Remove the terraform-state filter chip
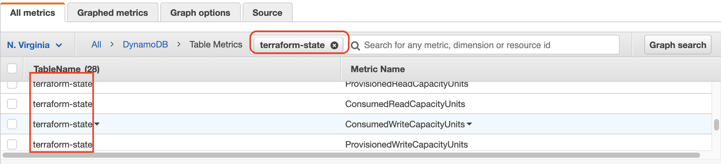 [x=334, y=45]
